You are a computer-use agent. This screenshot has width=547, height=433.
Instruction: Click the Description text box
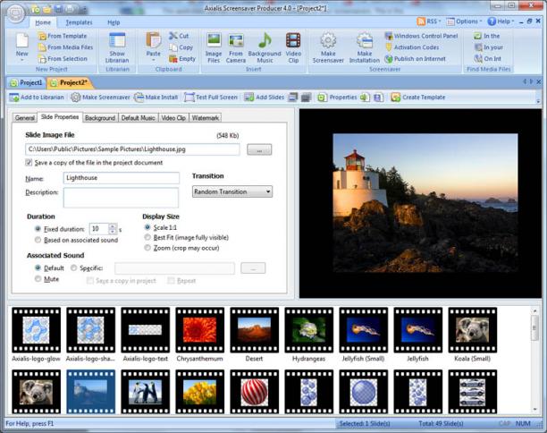click(121, 198)
